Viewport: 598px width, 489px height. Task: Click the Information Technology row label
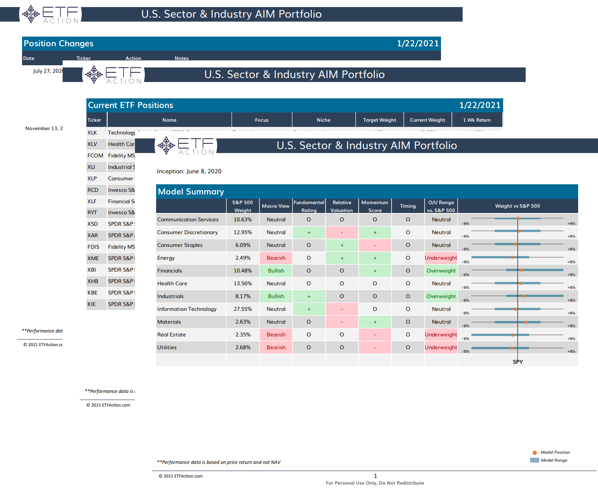click(x=187, y=309)
